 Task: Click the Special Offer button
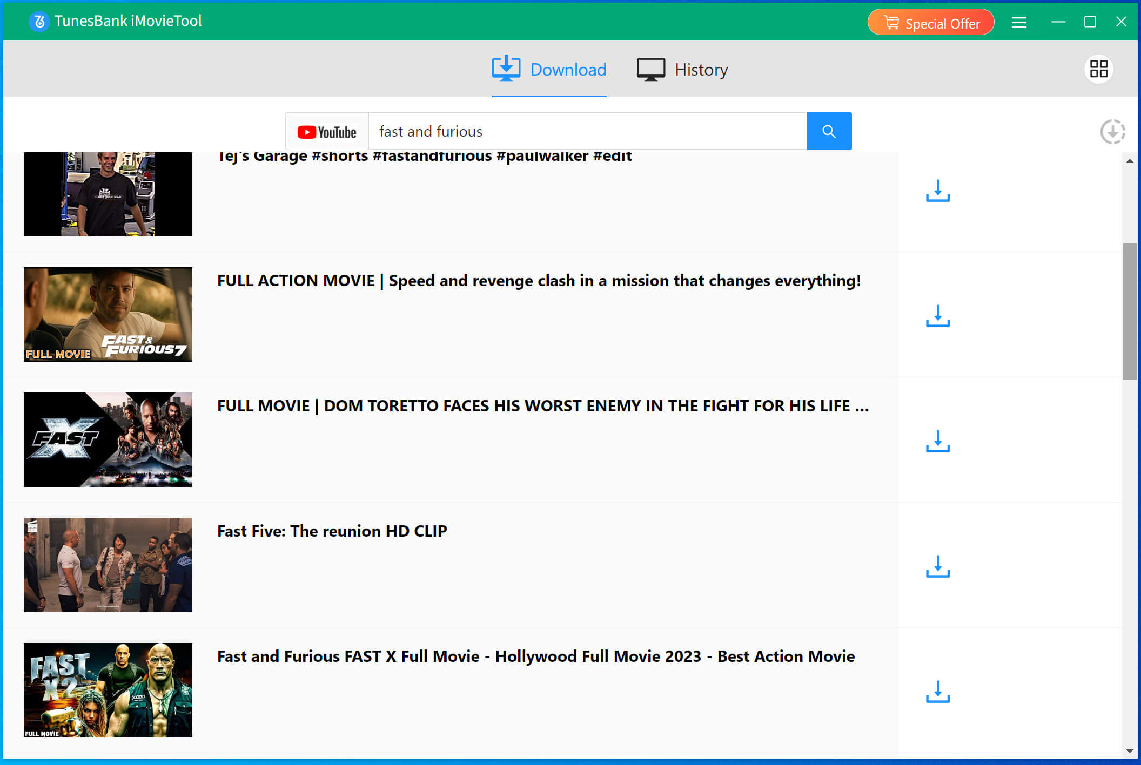(x=931, y=23)
